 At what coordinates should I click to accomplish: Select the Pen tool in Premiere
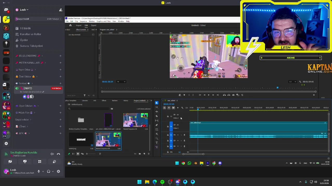(157, 125)
